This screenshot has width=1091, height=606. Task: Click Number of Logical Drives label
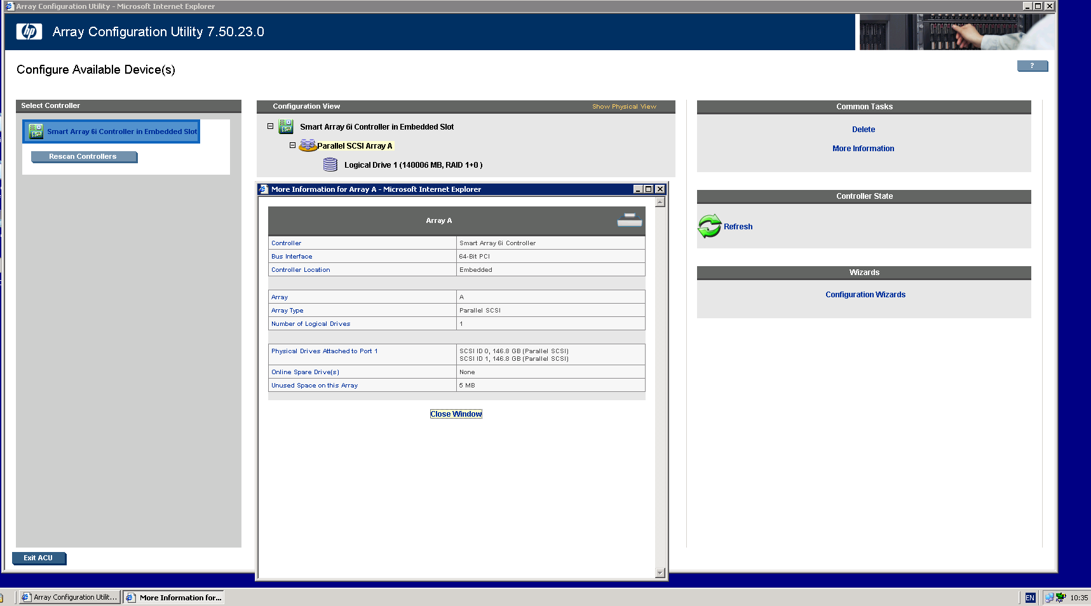[x=311, y=324]
